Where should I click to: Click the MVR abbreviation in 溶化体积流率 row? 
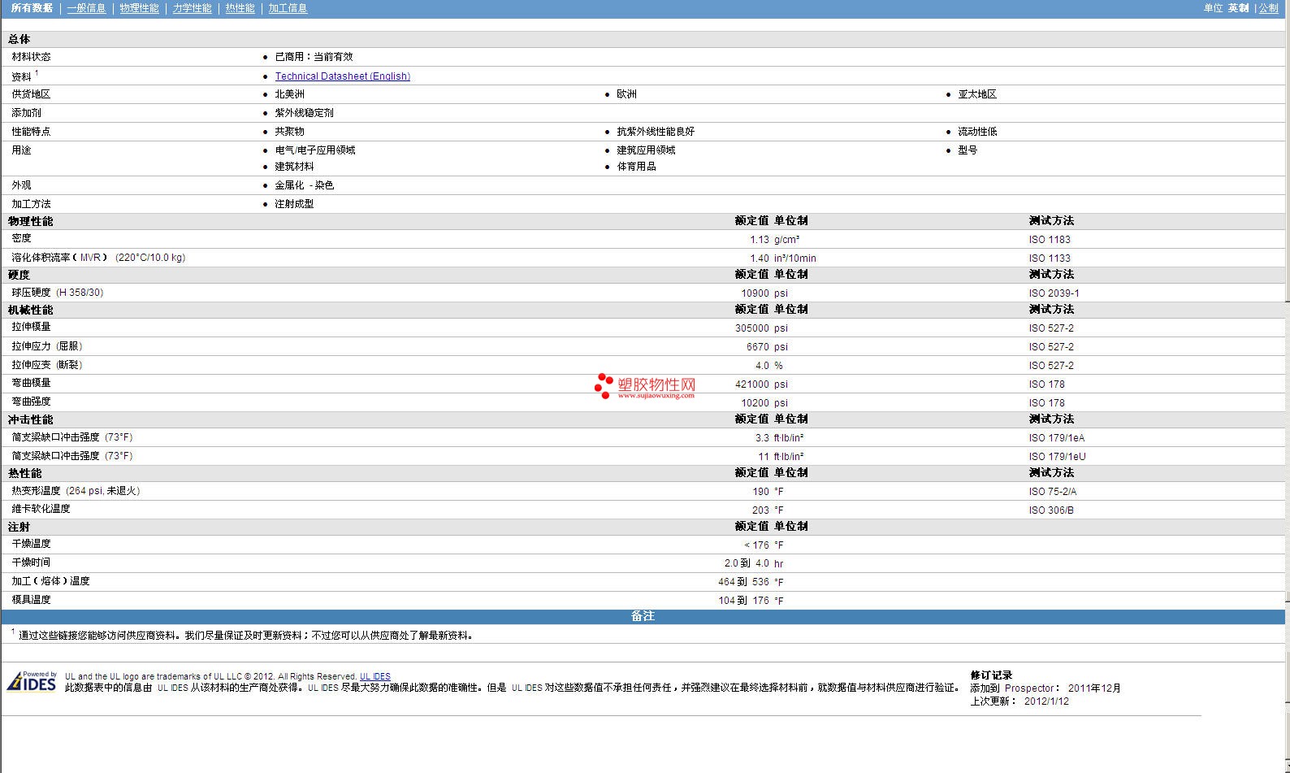[90, 258]
